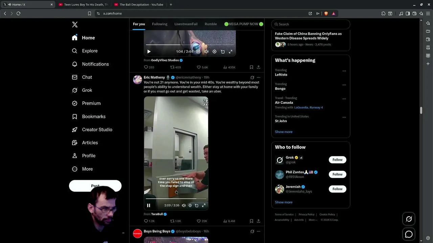
Task: Fullscreen the GodlyVibez video
Action: point(231,52)
